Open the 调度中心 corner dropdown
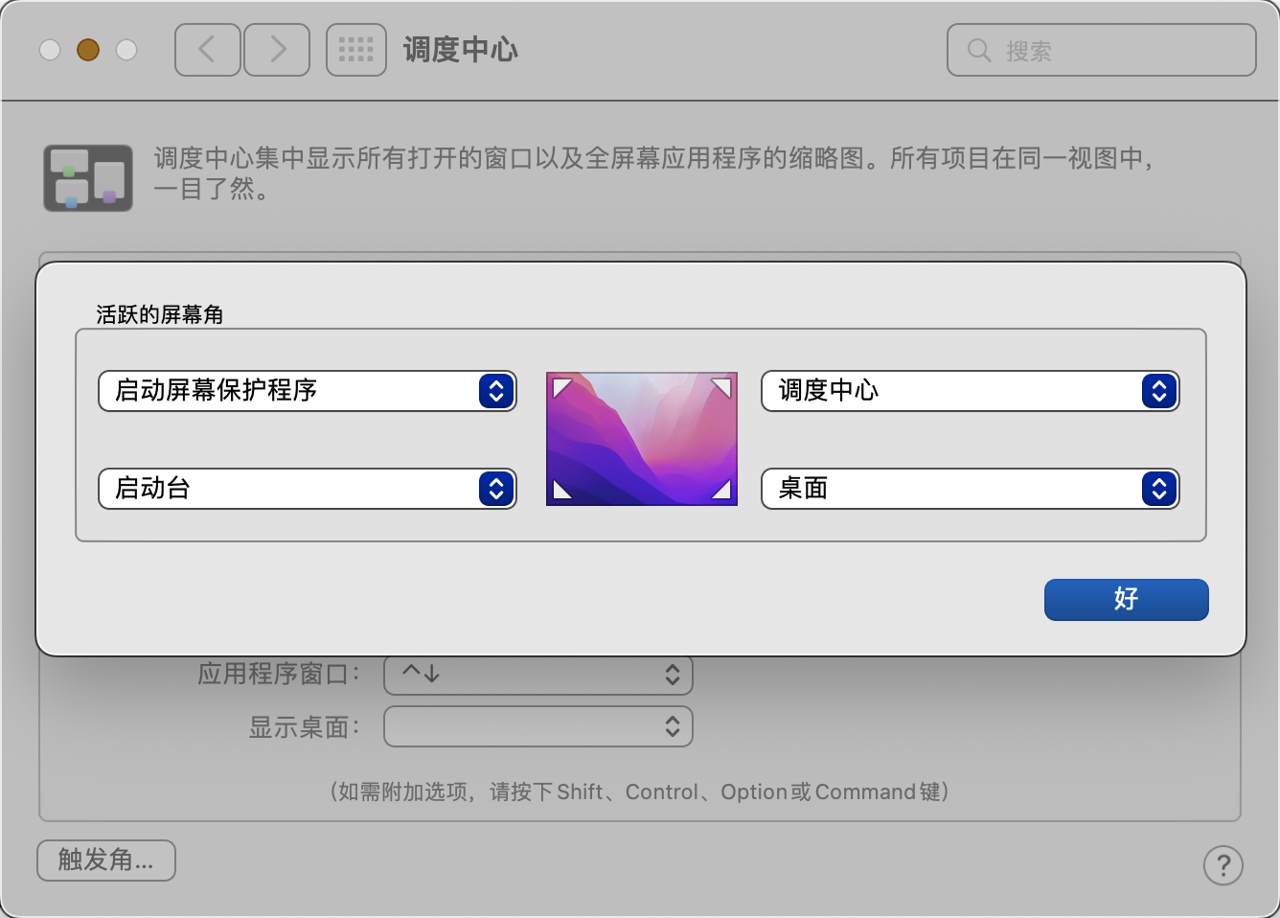Viewport: 1280px width, 918px height. click(970, 391)
